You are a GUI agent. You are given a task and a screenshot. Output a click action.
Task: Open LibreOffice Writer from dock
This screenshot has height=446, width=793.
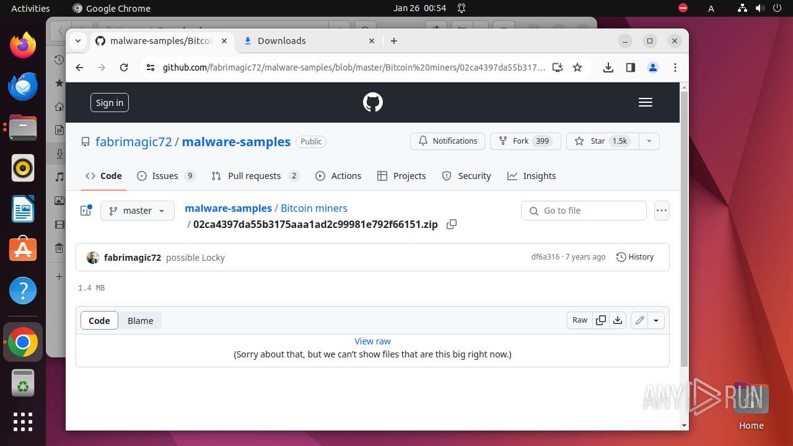23,209
